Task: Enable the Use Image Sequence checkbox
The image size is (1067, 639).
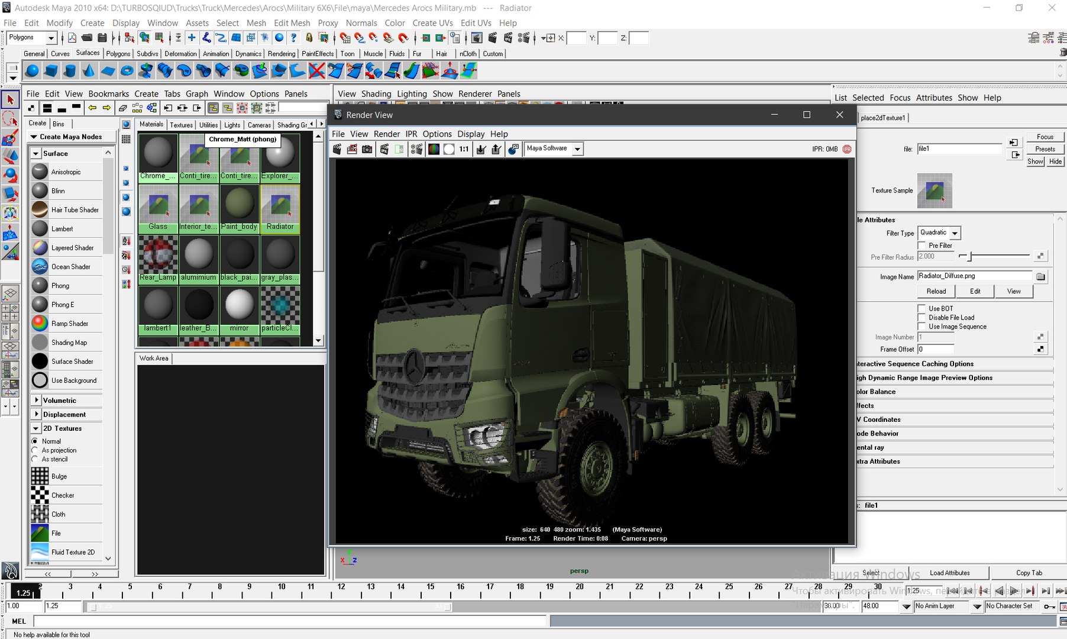Action: (921, 327)
